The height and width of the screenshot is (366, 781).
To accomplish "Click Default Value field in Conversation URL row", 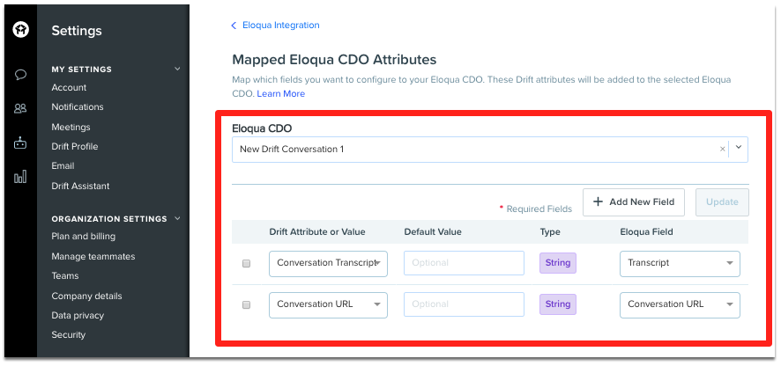I will (465, 304).
